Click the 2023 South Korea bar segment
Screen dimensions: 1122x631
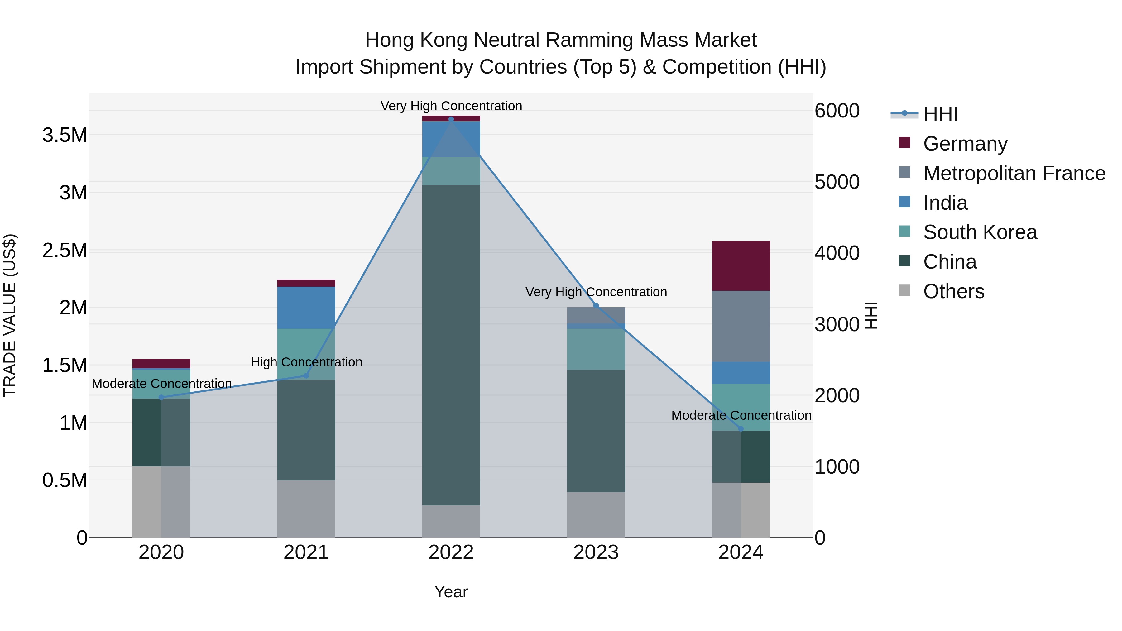pyautogui.click(x=596, y=350)
